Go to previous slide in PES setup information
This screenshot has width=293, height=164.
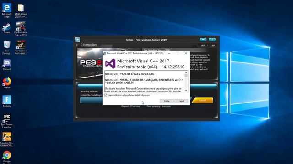click(x=203, y=45)
